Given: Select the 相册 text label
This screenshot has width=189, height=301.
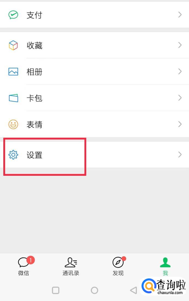Looking at the screenshot, I should tap(34, 72).
